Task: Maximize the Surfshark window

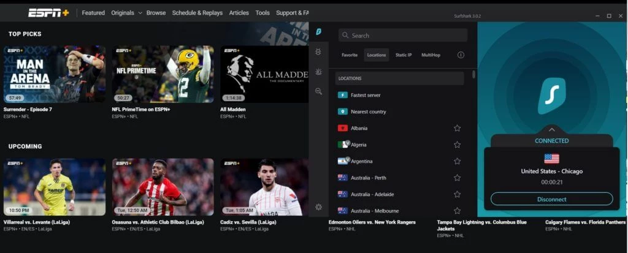Action: (609, 16)
